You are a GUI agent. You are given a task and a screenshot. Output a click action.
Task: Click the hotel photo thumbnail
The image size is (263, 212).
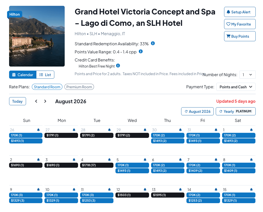(37, 36)
